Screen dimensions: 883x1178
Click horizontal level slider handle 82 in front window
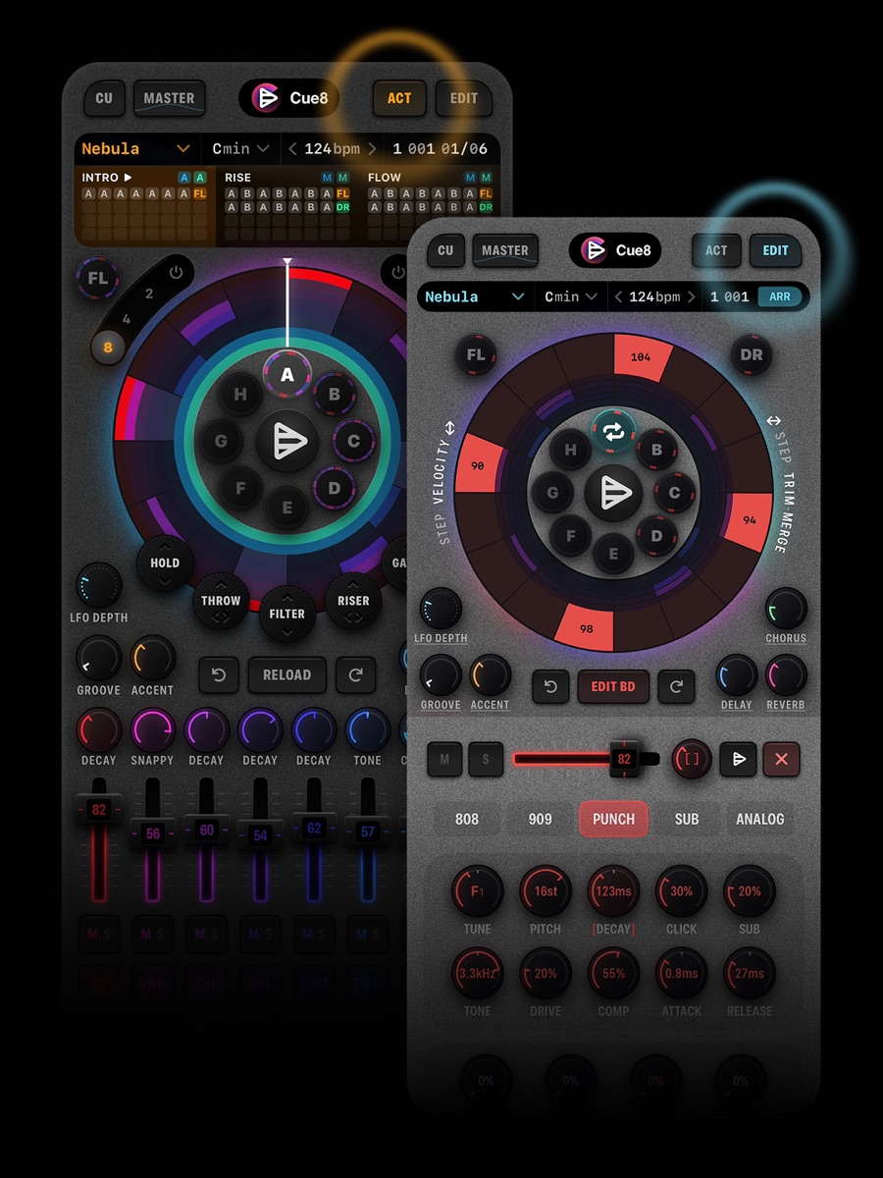coord(624,759)
